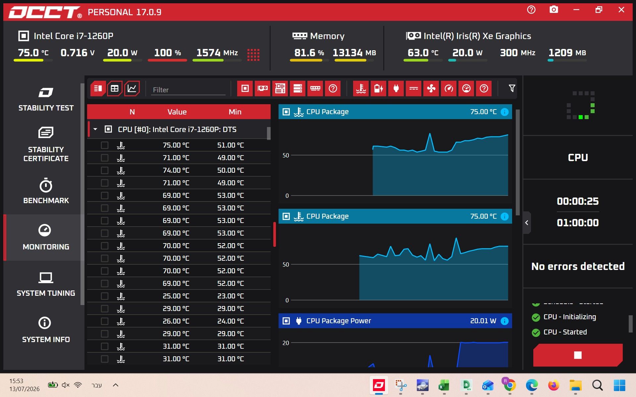Click the CPU 100 % usage bar
The height and width of the screenshot is (397, 636).
tap(167, 60)
